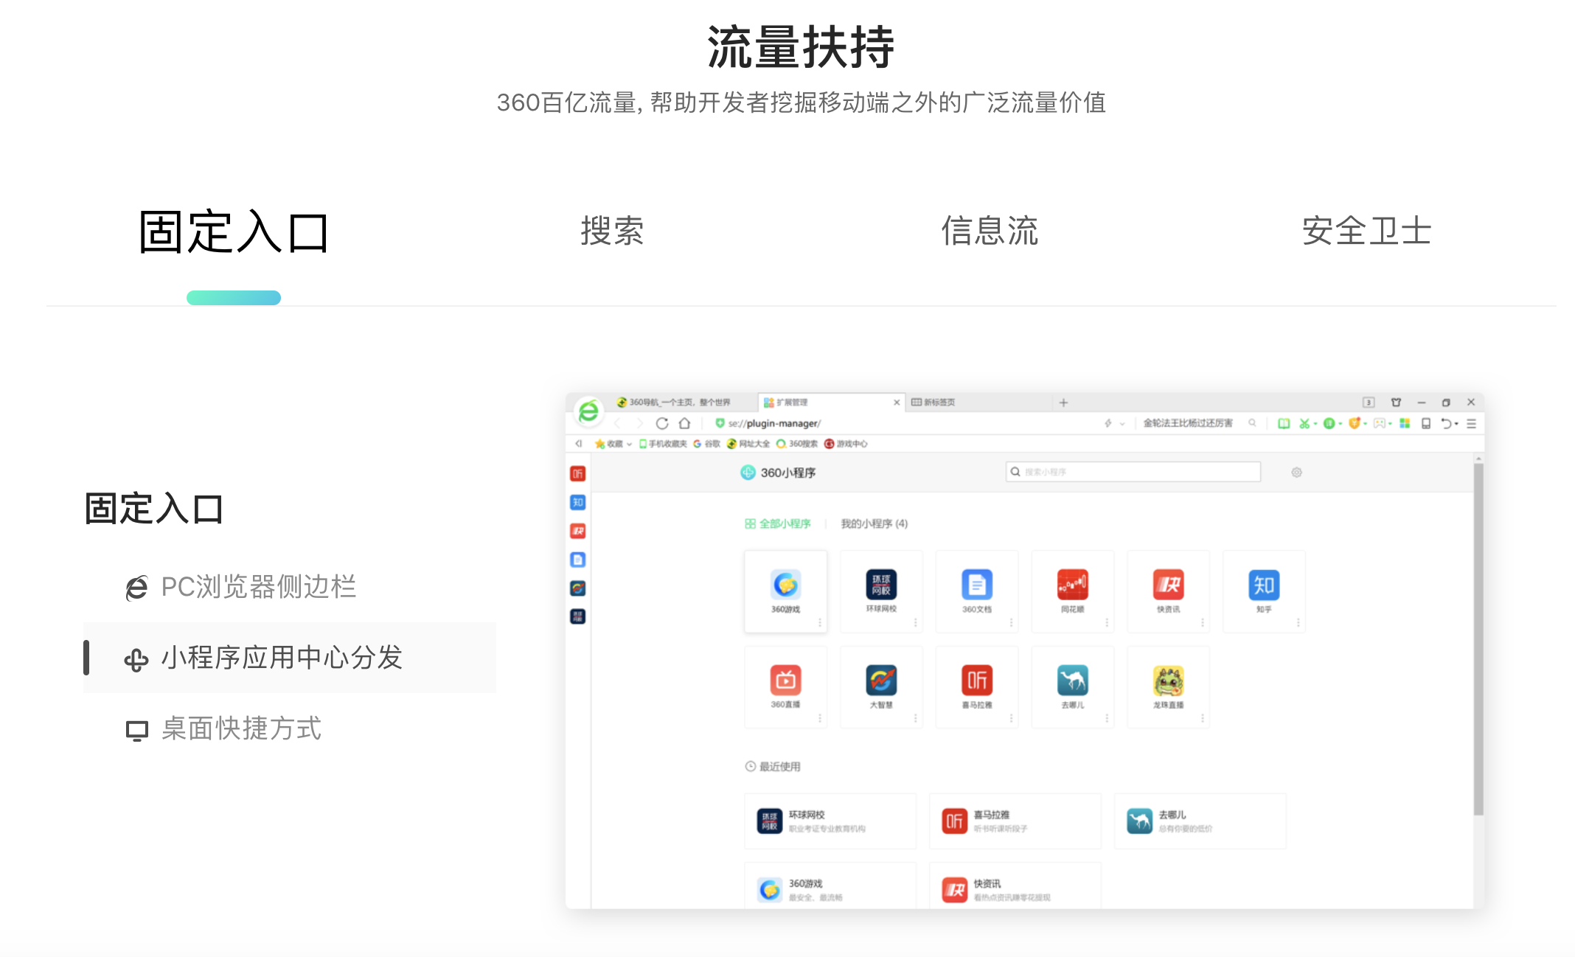Click the reading mode book toolbar icon
Screen dimensions: 1575x957
[x=1284, y=423]
